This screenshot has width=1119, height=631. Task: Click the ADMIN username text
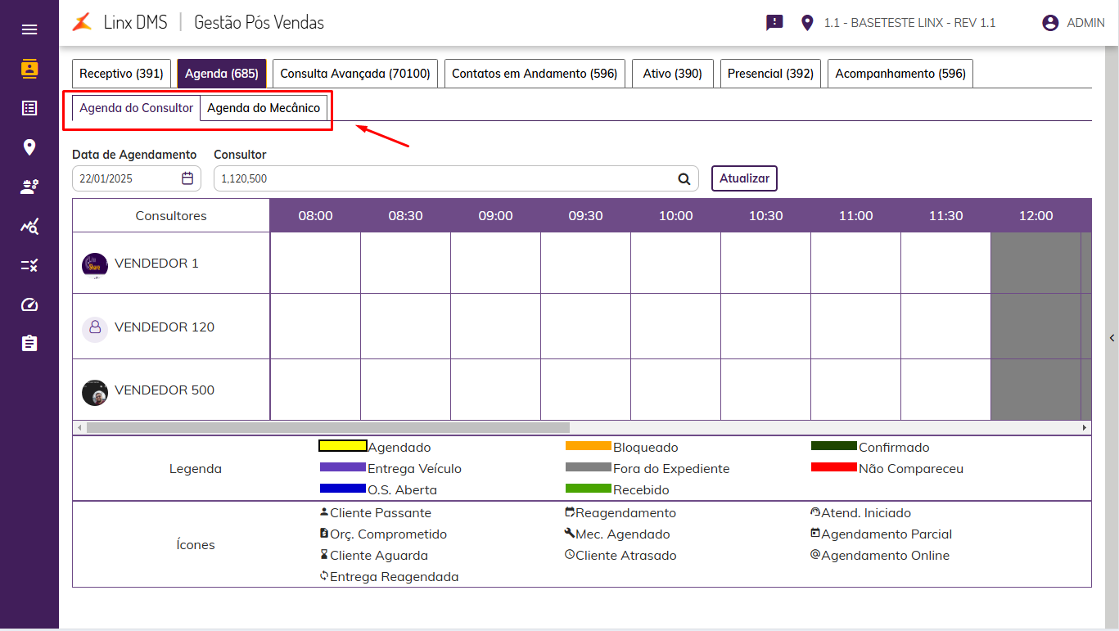1085,23
